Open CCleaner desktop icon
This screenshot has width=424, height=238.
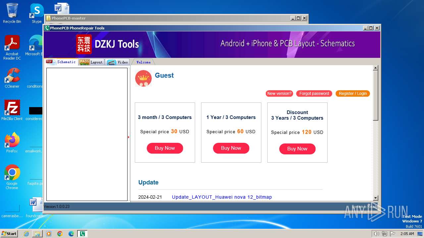[x=12, y=78]
